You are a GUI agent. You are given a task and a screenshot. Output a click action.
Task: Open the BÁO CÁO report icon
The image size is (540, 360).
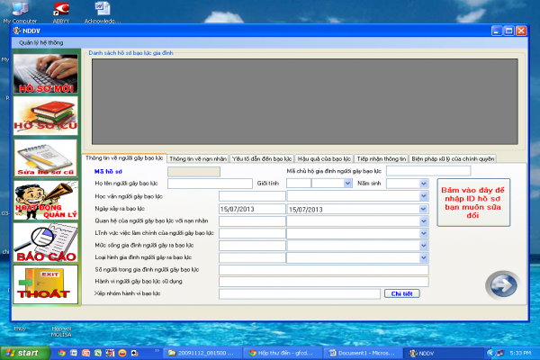click(x=45, y=242)
